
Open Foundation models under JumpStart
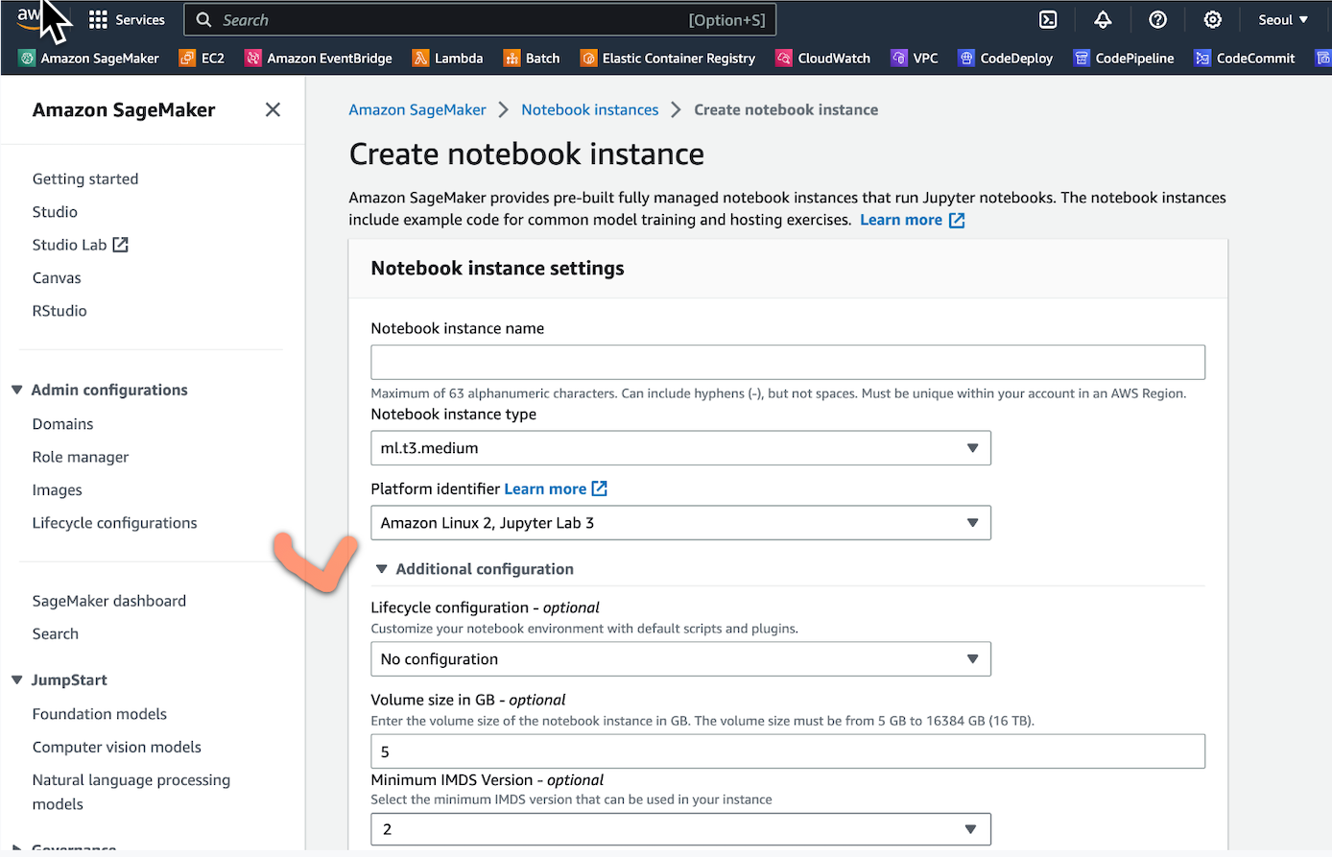[100, 714]
